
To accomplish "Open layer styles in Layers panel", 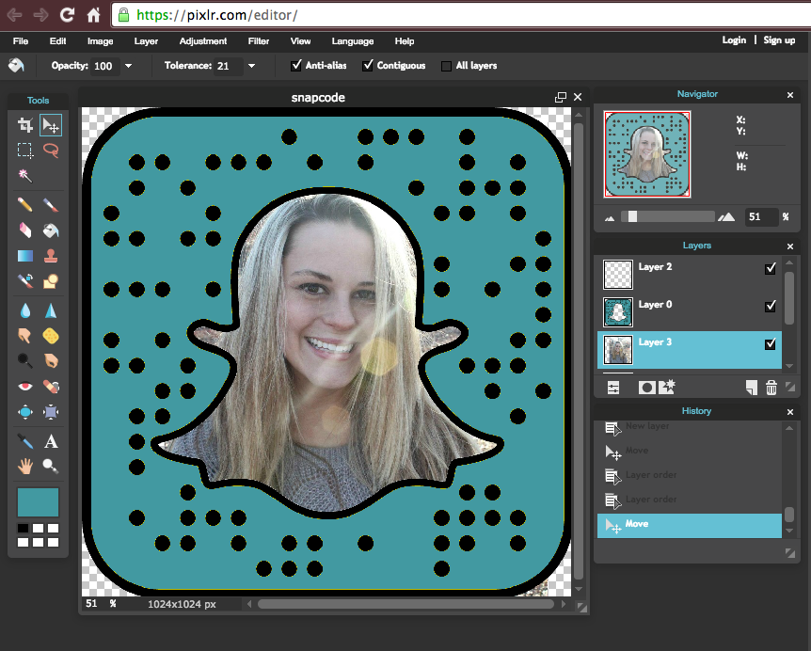I will pos(667,387).
